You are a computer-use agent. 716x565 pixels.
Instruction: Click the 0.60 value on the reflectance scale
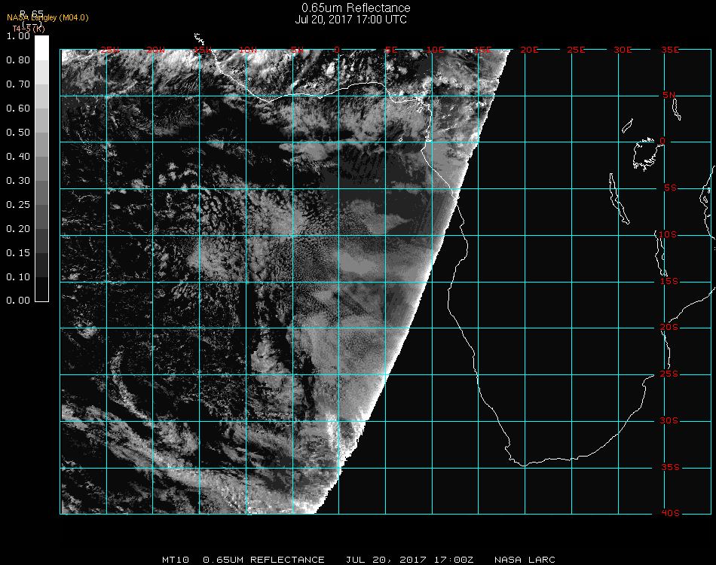click(18, 108)
